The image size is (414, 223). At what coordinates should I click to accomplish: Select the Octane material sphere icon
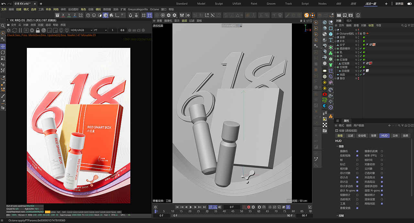tap(324, 22)
